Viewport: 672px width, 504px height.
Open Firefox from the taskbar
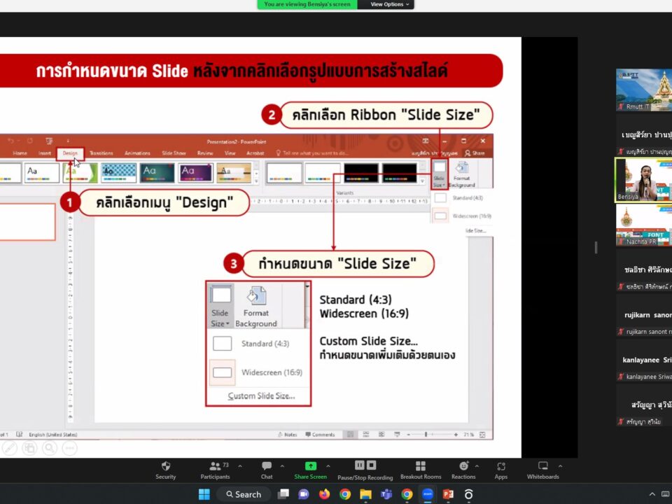click(x=324, y=494)
